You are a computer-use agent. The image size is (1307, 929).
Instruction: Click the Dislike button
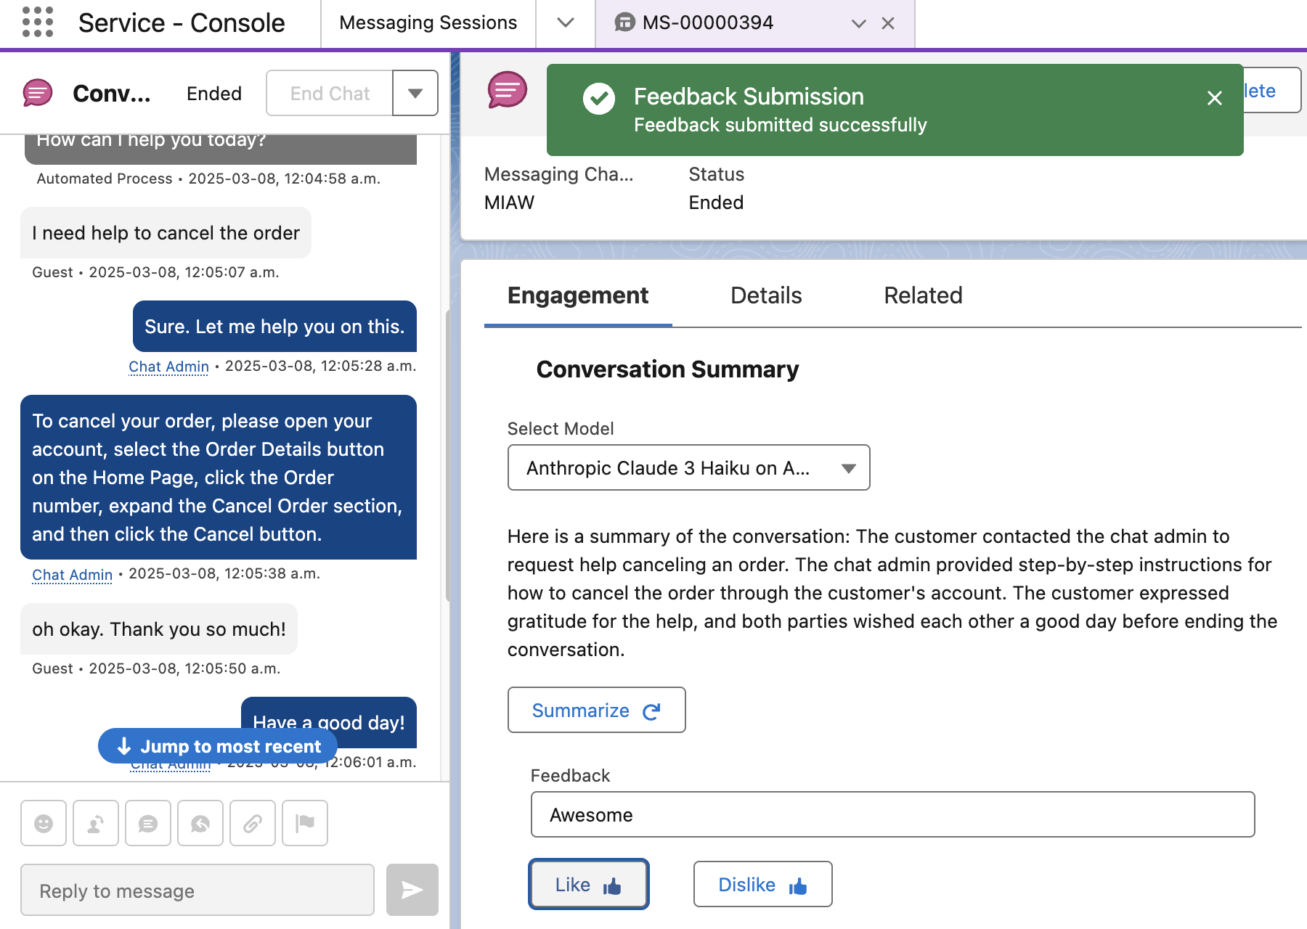[762, 885]
